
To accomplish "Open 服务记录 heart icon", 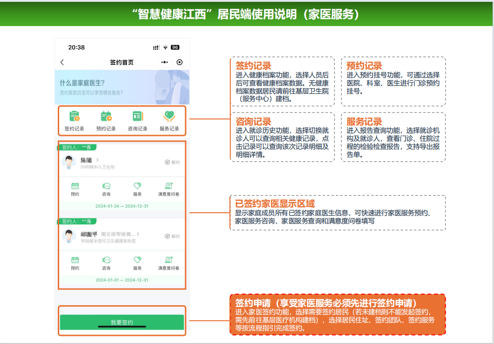I will tap(169, 117).
